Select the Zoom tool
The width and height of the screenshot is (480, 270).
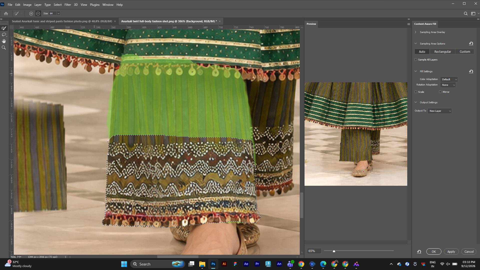click(x=4, y=47)
